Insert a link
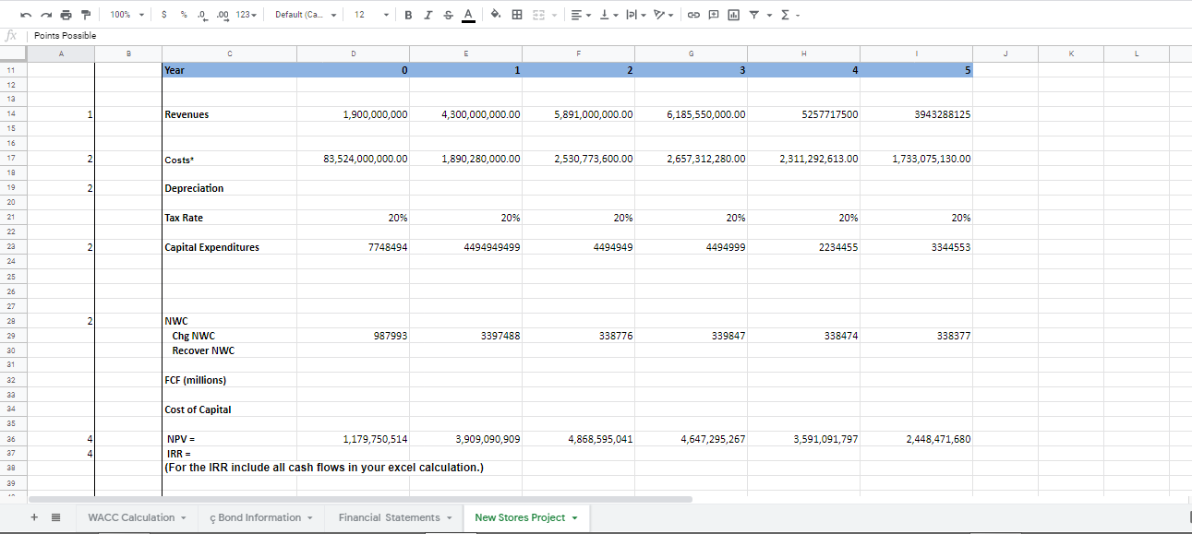The image size is (1192, 534). (693, 14)
